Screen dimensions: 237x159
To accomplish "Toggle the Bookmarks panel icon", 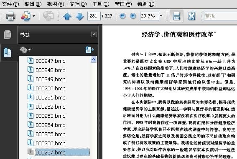I will [x=8, y=52].
